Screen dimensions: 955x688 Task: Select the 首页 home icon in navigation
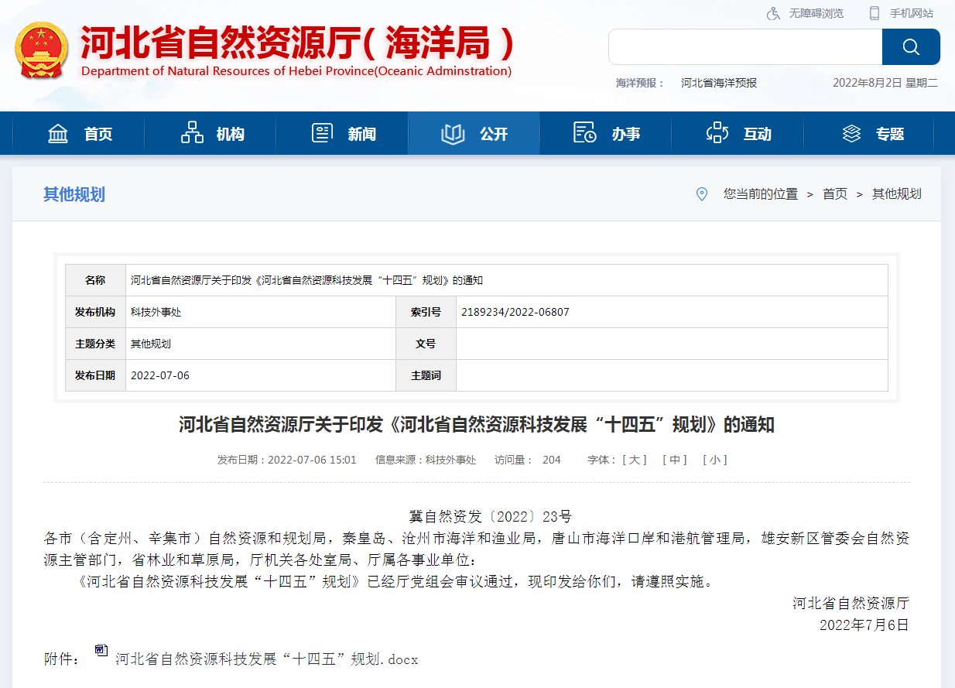click(58, 133)
